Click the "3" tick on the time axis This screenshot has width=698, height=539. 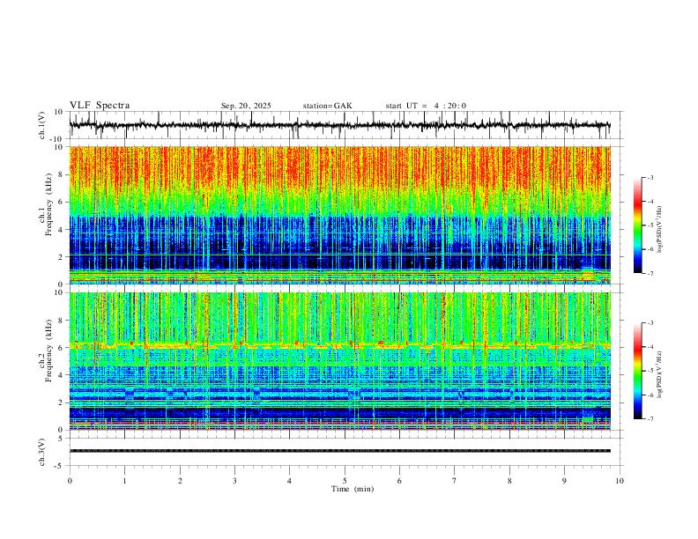pyautogui.click(x=234, y=481)
